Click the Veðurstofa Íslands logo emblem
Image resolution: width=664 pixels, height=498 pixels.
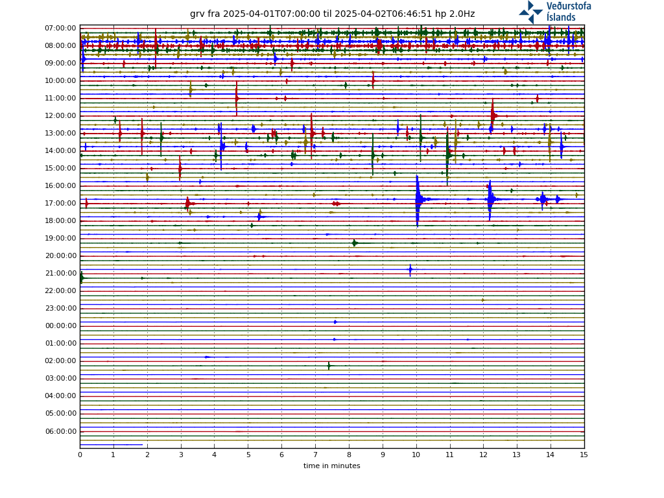tap(530, 12)
